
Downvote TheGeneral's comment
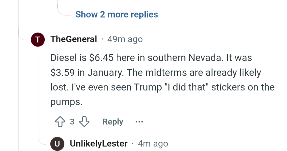click(x=84, y=122)
